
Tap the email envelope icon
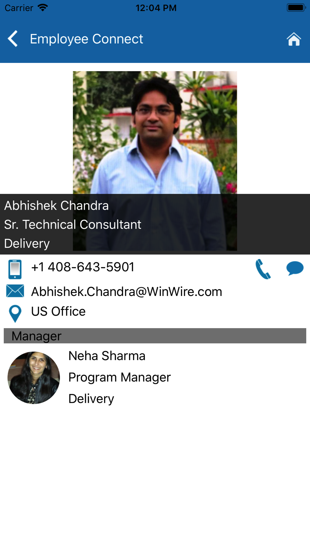pyautogui.click(x=15, y=291)
